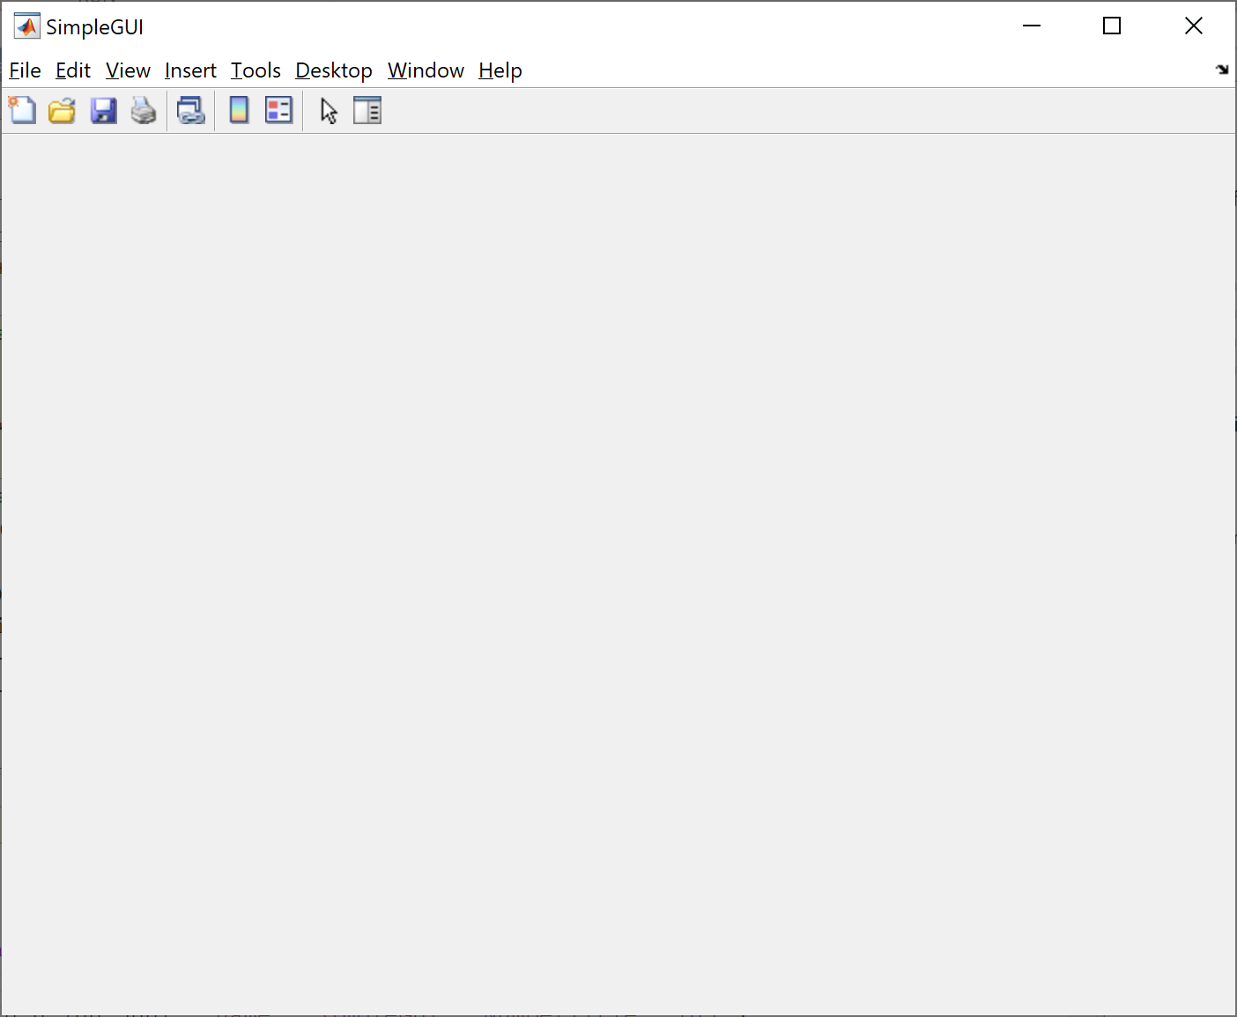Open the Edit menu
1237x1017 pixels.
pyautogui.click(x=73, y=70)
